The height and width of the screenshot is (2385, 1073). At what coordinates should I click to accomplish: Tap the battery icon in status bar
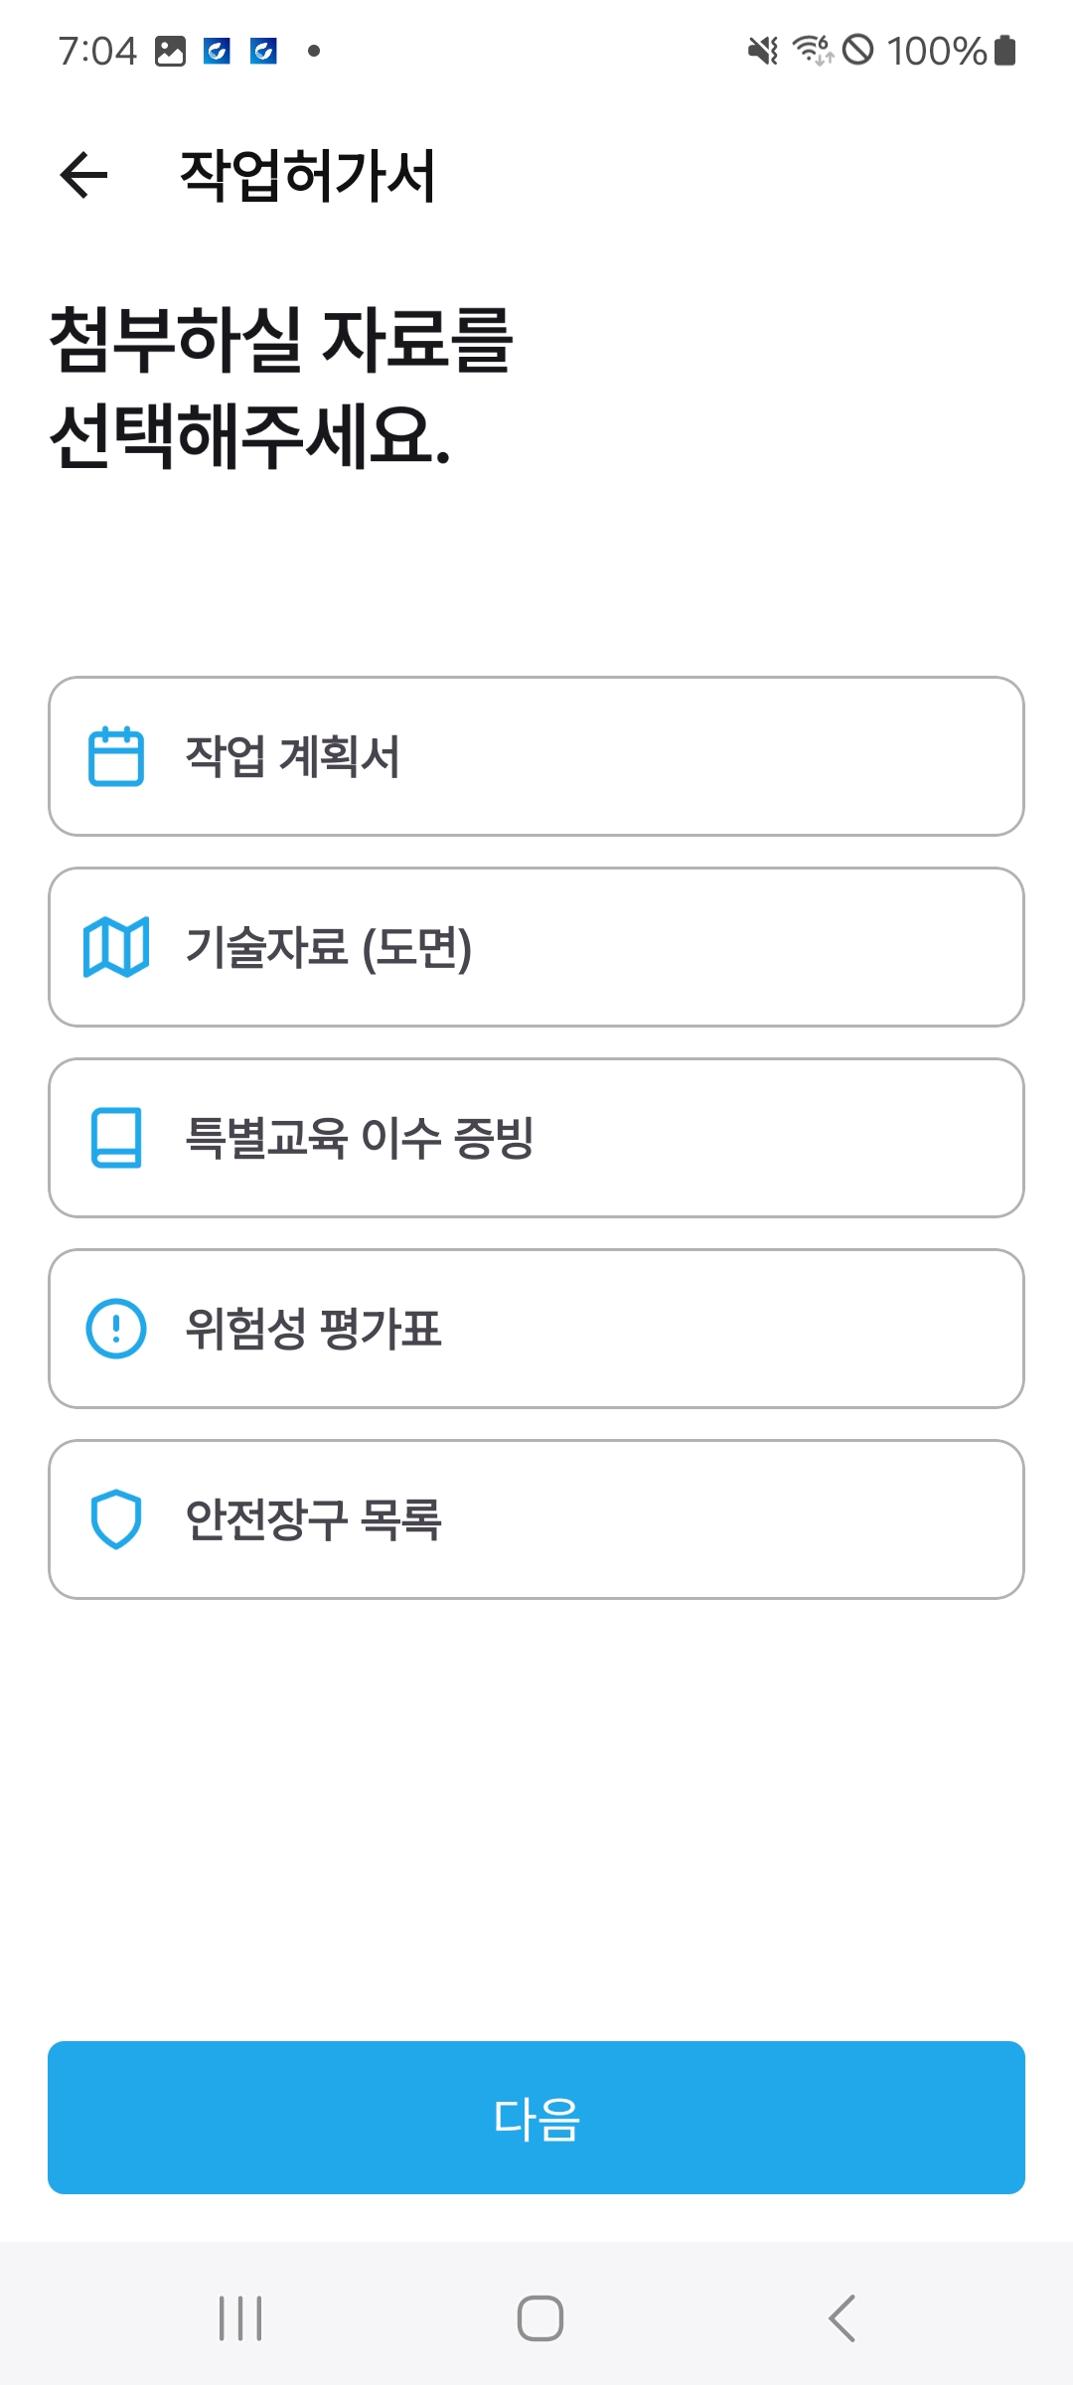[x=1005, y=51]
